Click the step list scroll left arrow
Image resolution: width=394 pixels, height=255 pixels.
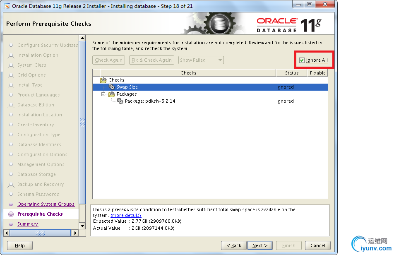[7, 233]
